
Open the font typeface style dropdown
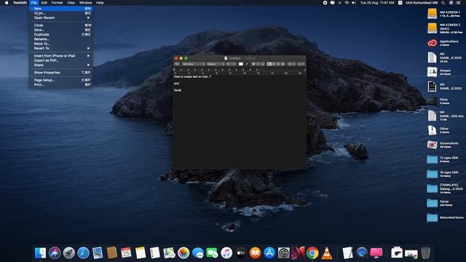tap(216, 64)
